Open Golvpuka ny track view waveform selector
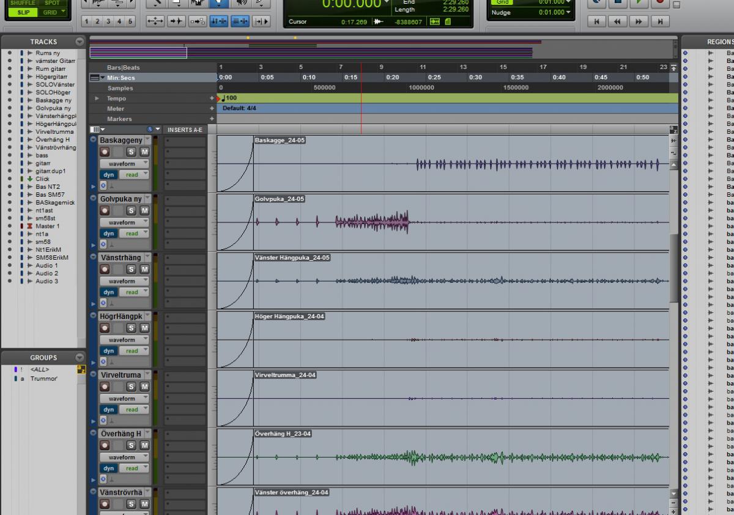 point(125,222)
